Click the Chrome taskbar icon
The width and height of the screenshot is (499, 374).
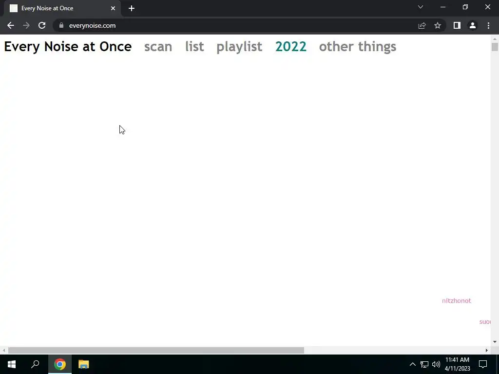pyautogui.click(x=60, y=364)
